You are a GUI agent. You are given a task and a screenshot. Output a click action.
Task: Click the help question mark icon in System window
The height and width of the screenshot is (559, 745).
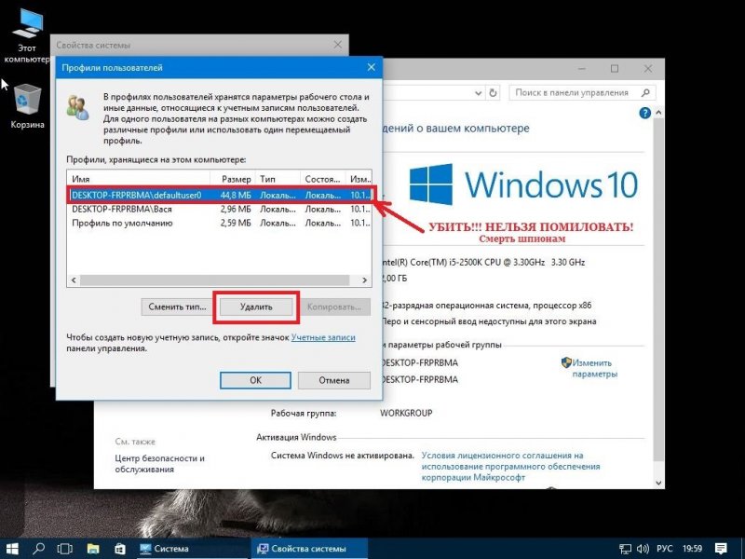[644, 113]
